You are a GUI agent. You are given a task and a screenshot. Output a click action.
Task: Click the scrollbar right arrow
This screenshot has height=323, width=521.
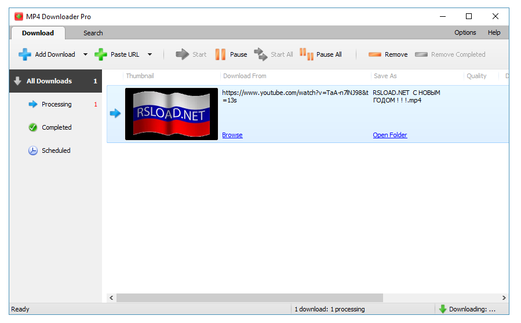[504, 298]
